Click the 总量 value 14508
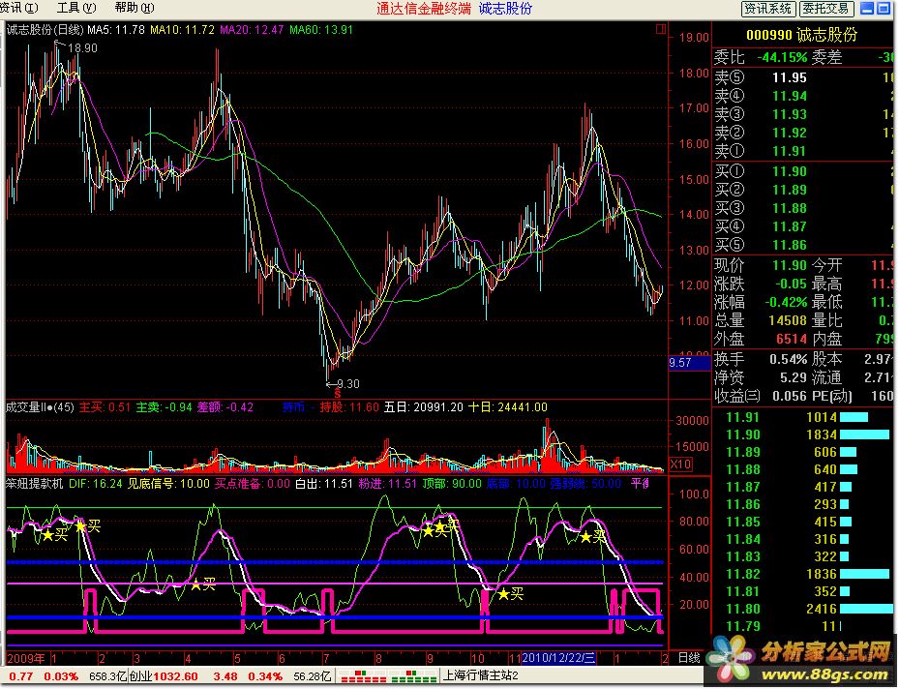This screenshot has height=689, width=899. [787, 320]
